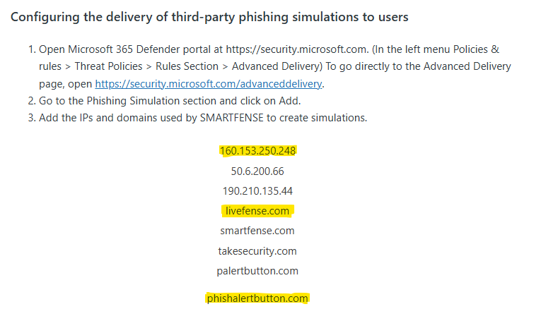Click the heading about configuring third-party phishing simulations
Screen dimensions: 541x321
[x=209, y=17]
